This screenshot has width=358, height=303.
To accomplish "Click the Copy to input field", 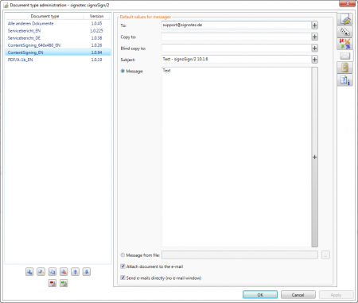I will pos(236,37).
